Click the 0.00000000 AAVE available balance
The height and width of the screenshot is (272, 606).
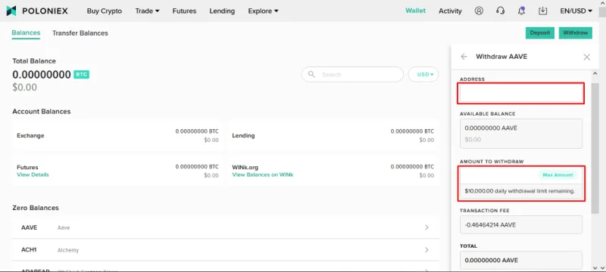click(x=491, y=128)
